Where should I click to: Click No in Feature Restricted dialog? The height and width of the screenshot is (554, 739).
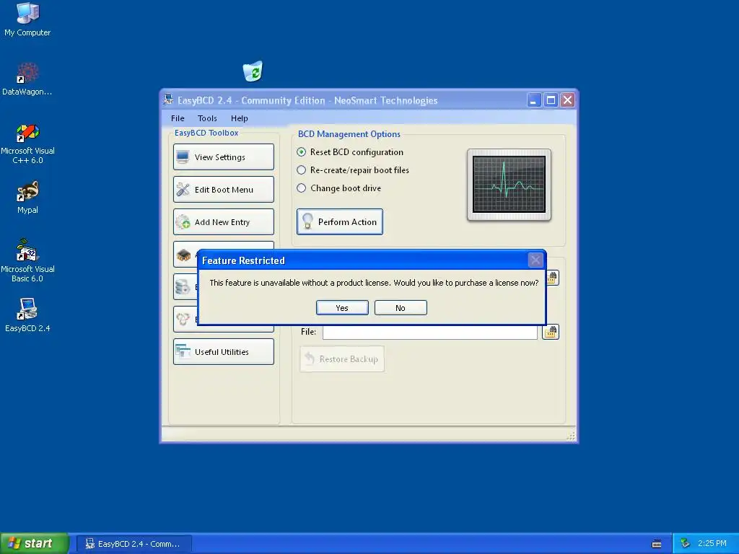(401, 307)
